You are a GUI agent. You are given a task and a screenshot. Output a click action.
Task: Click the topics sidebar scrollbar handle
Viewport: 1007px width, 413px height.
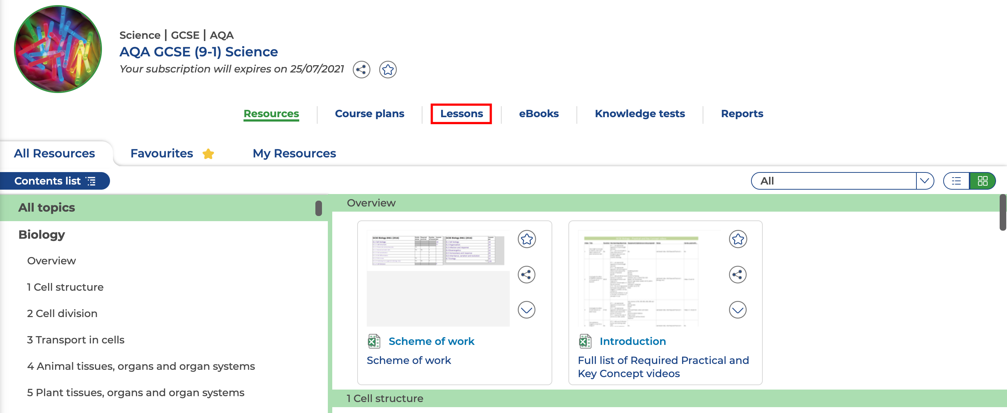319,208
